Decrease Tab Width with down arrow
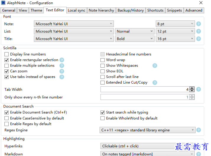211x156 pixels. [x=192, y=91]
